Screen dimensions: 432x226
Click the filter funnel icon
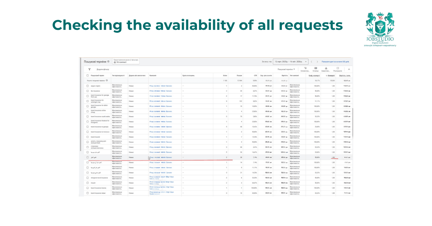[89, 69]
